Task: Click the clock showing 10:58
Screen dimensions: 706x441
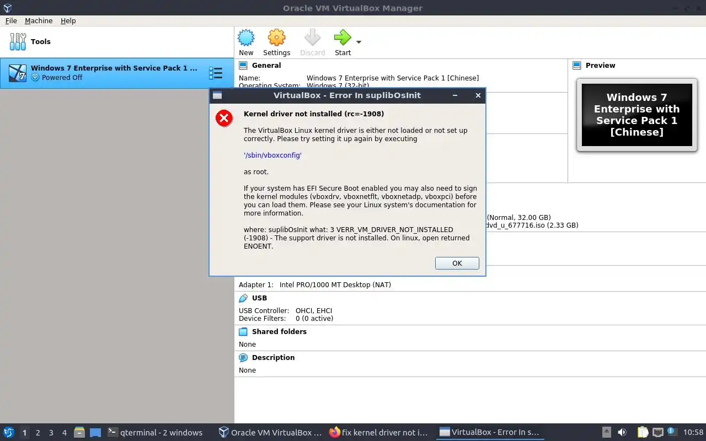Action: tap(693, 433)
